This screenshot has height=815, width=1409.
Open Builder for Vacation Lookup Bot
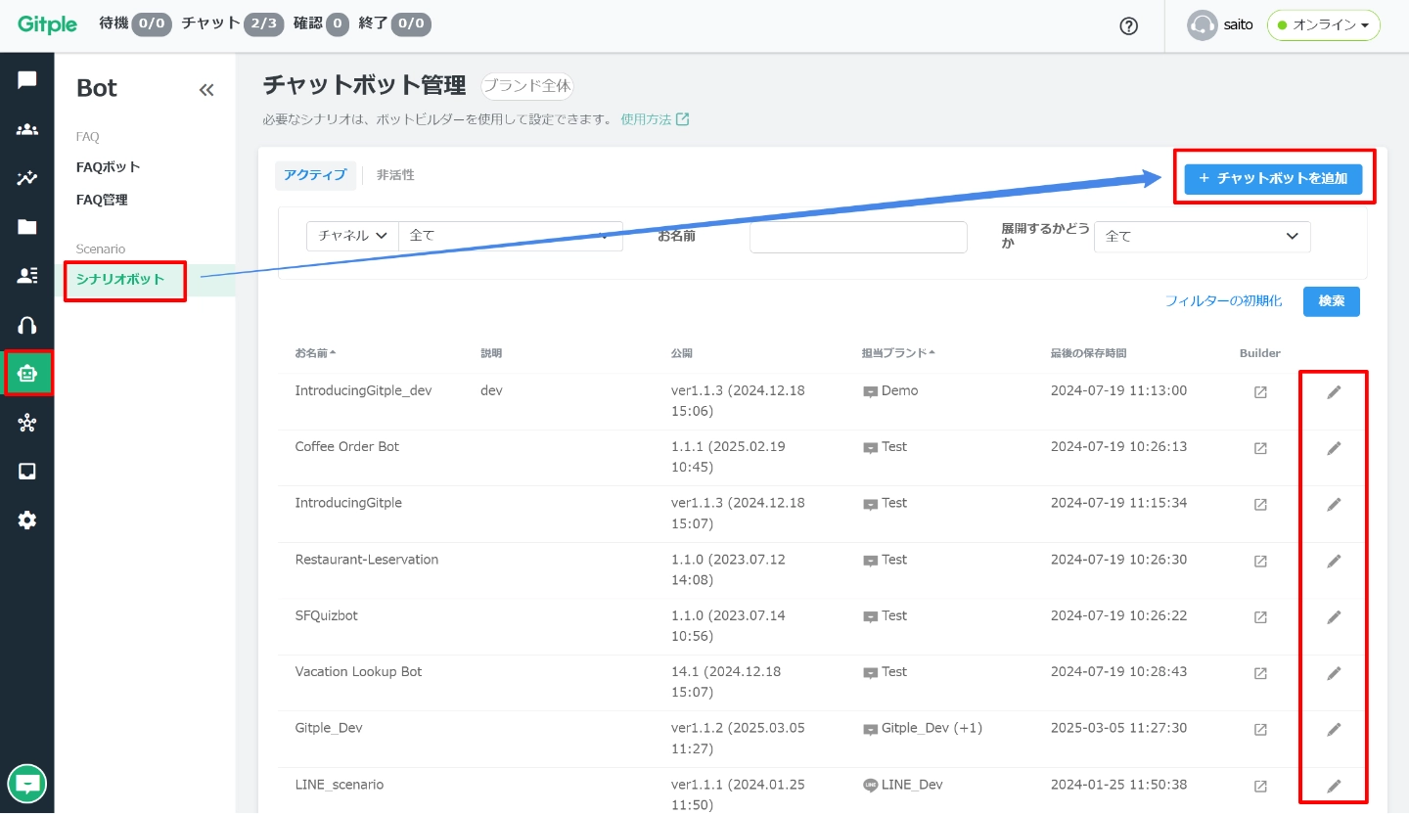point(1260,673)
